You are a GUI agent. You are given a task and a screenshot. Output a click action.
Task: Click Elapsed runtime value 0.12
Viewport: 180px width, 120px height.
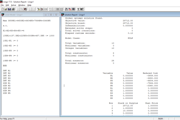pos(130,33)
